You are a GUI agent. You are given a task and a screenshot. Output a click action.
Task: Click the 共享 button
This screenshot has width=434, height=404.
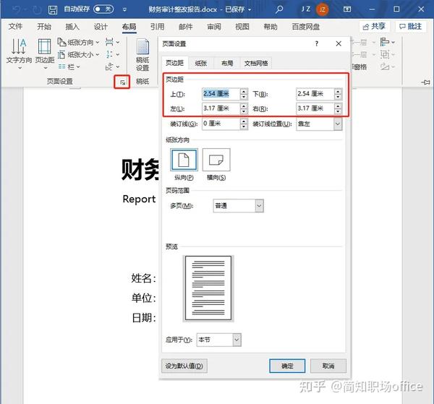(374, 27)
